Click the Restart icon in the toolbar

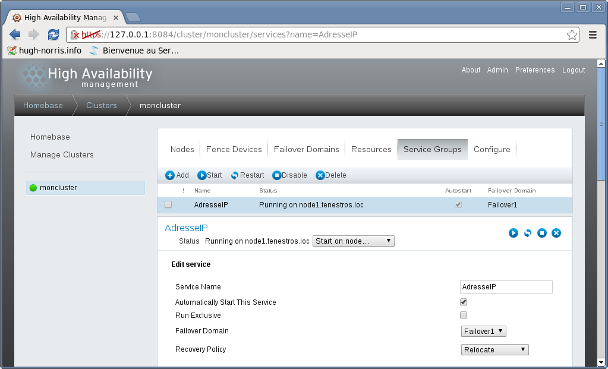235,175
